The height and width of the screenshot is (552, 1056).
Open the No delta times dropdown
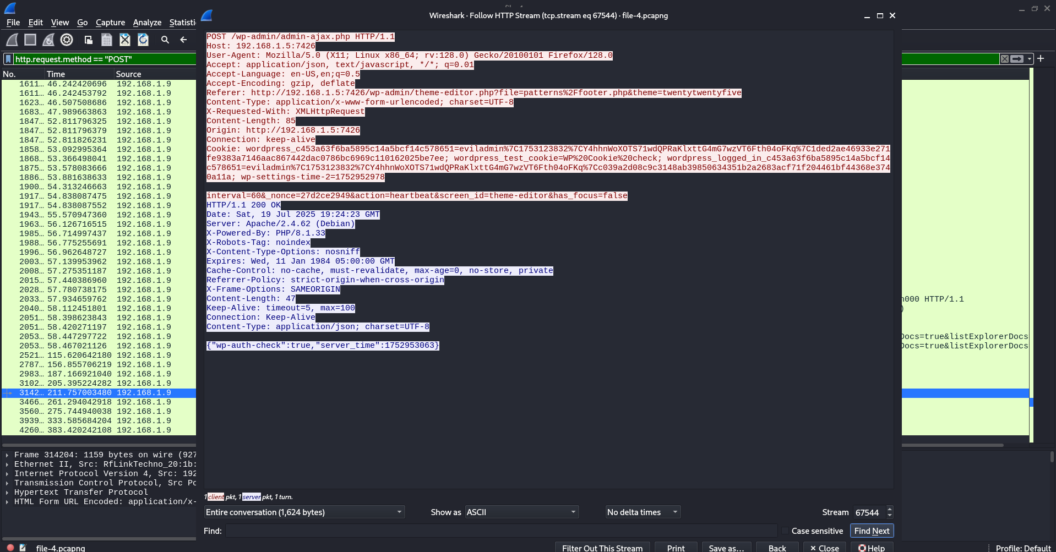643,512
